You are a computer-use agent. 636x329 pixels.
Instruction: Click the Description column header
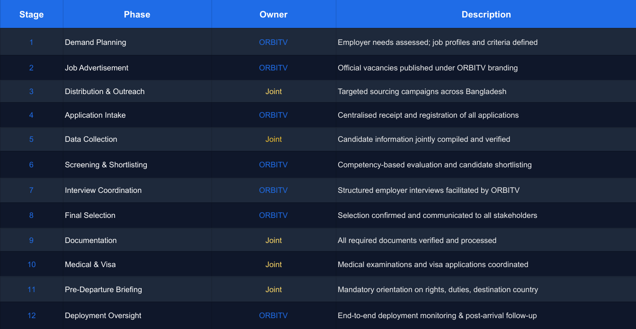click(x=486, y=14)
